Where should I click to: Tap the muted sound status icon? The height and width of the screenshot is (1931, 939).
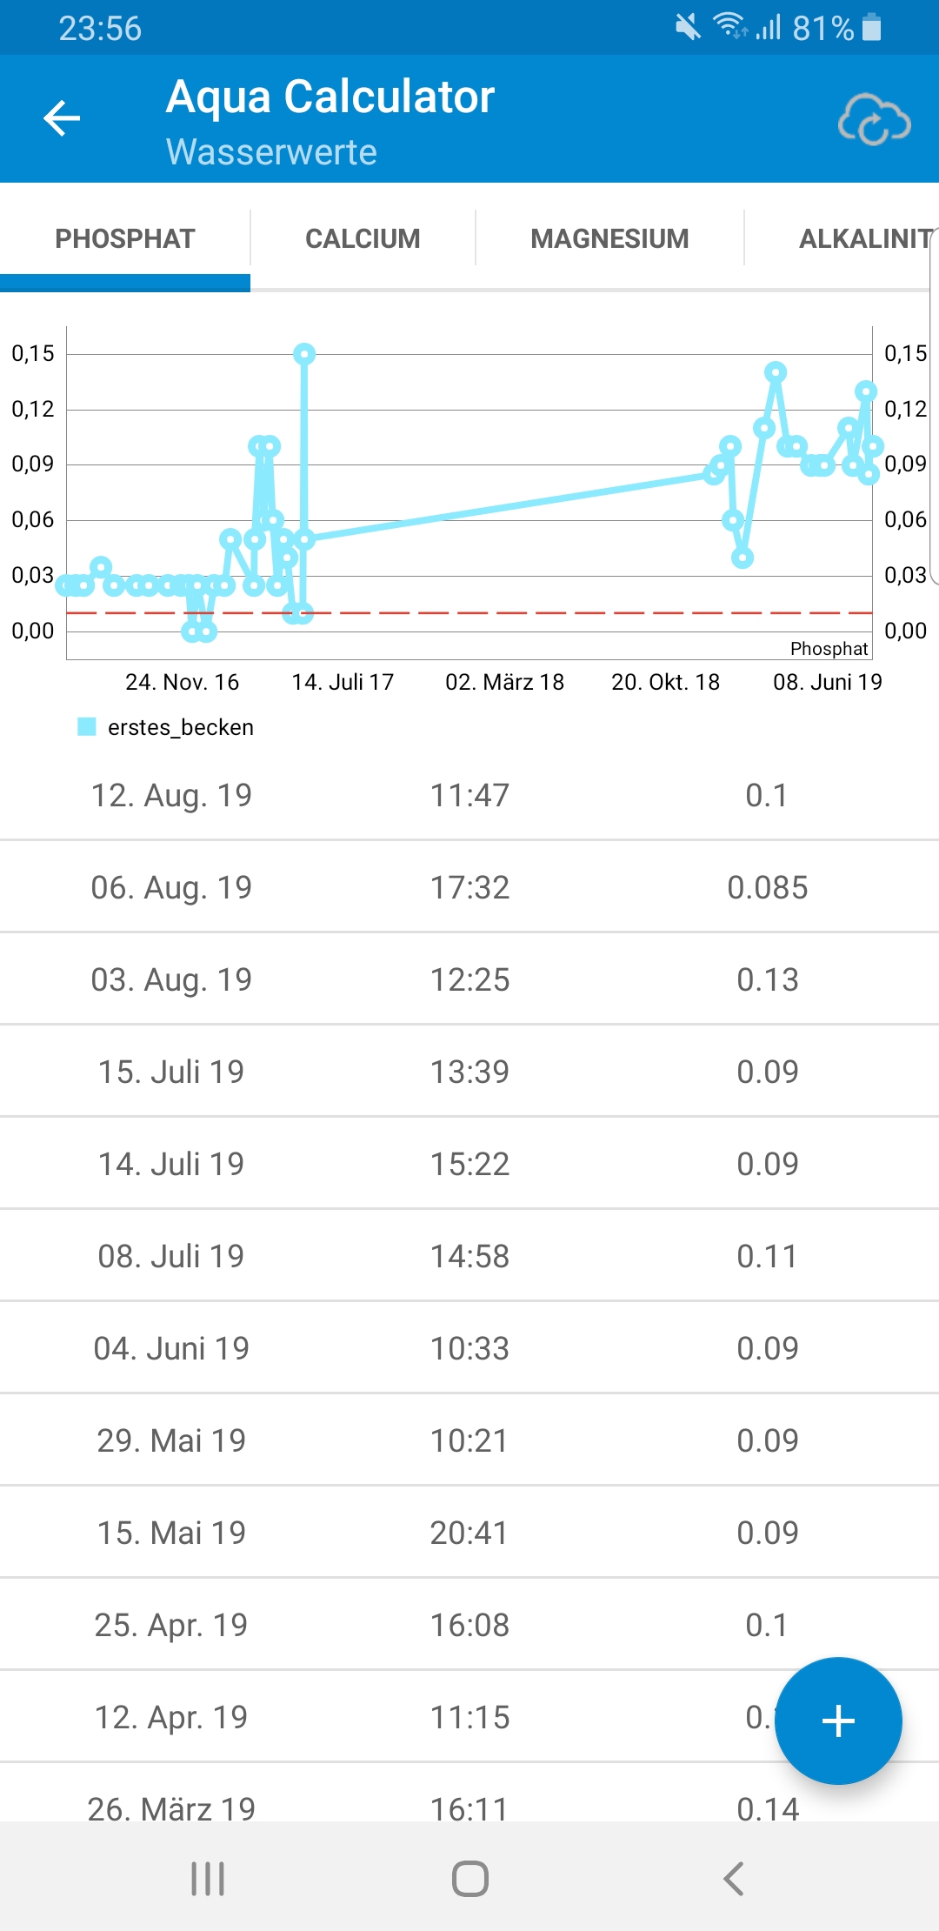687,28
